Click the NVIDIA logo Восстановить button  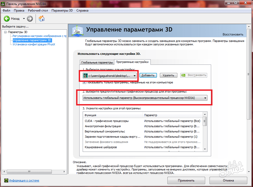(x=194, y=75)
